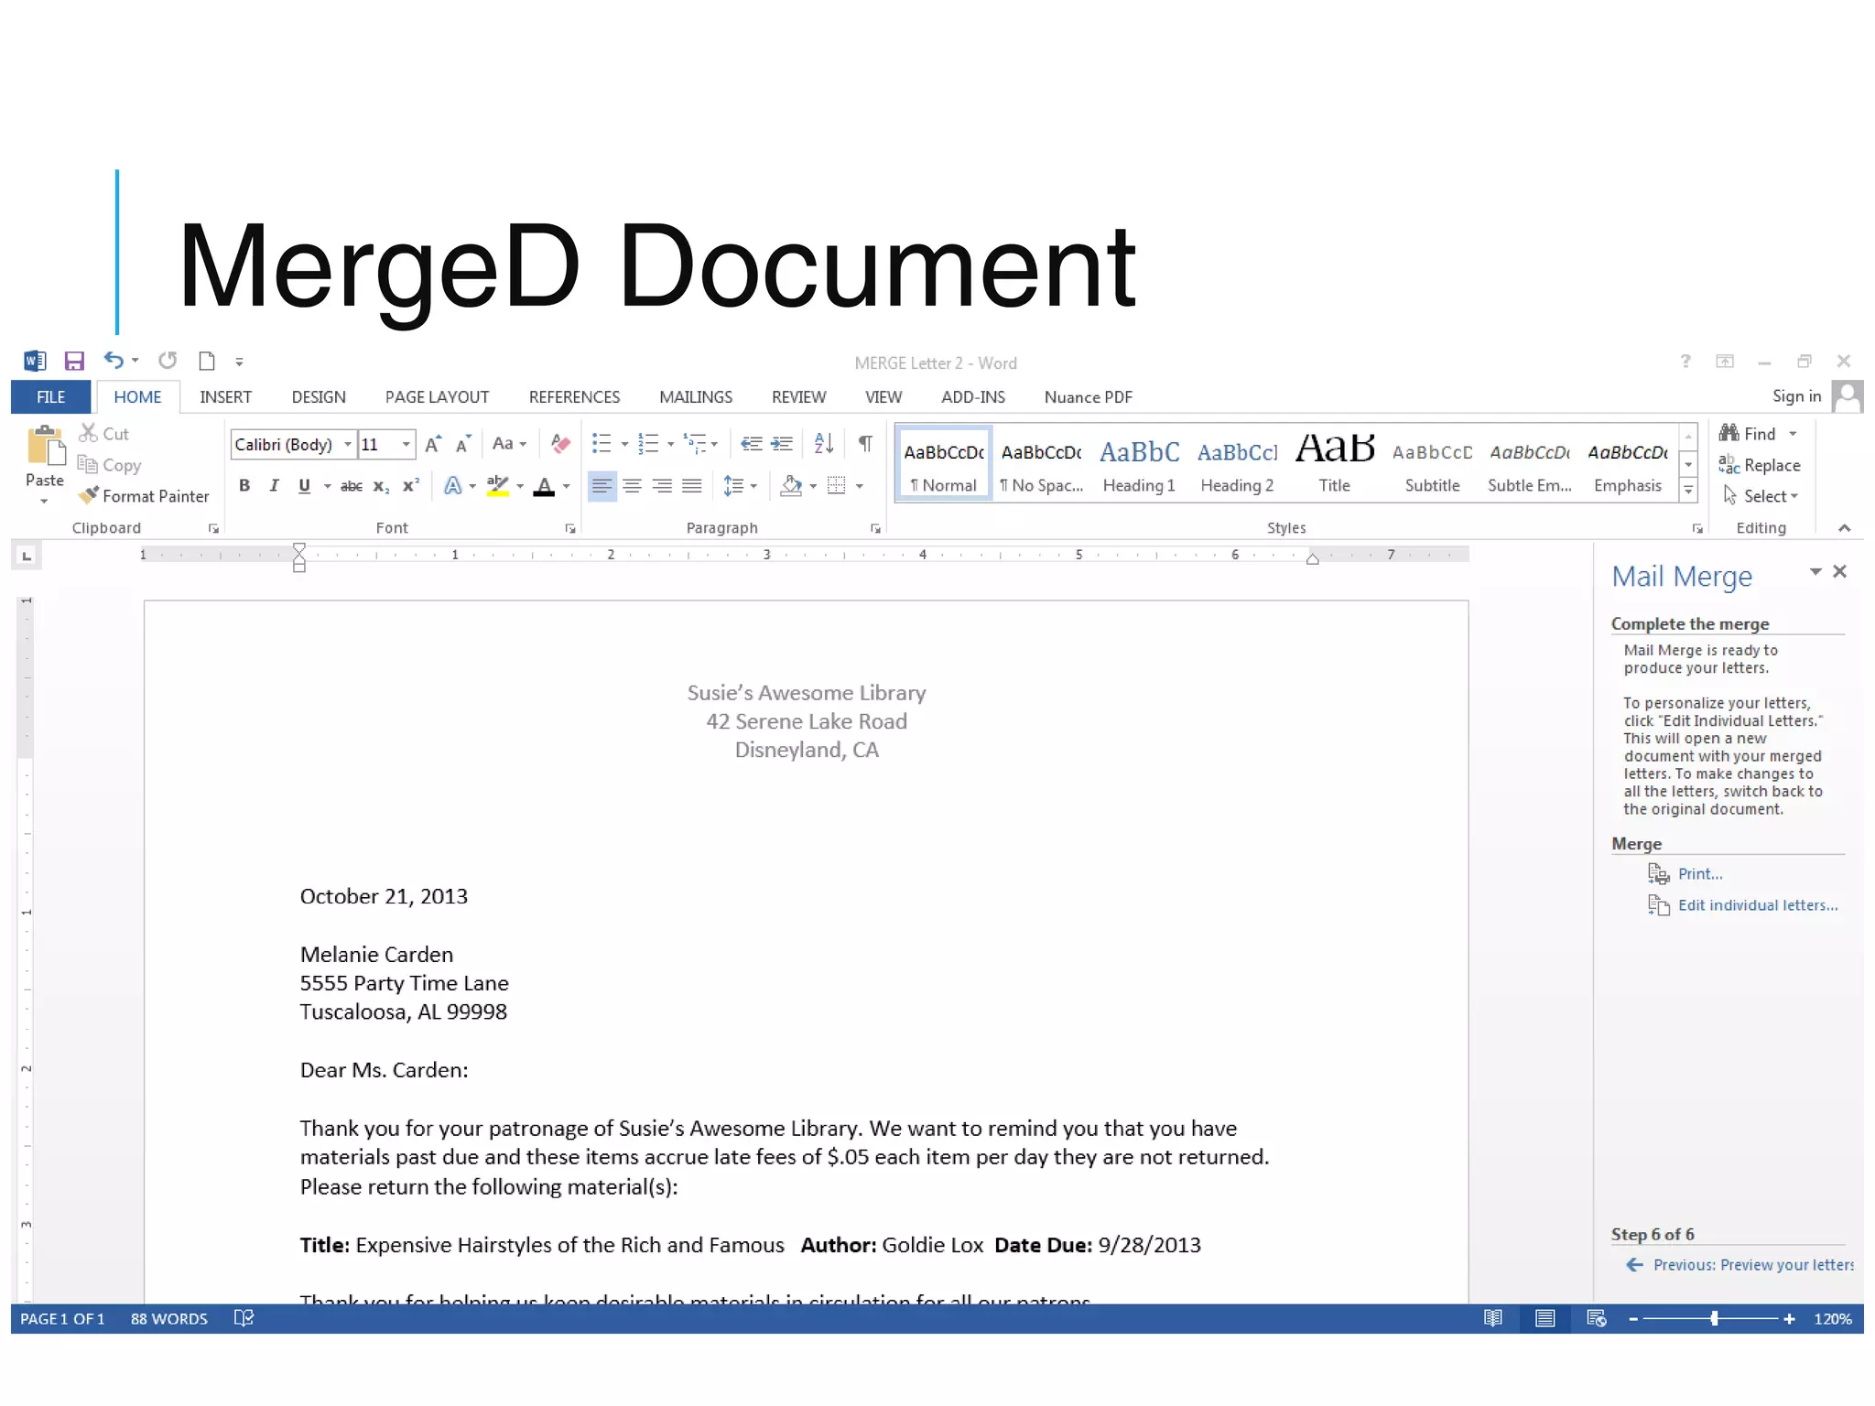The height and width of the screenshot is (1406, 1875).
Task: Open the FILE tab
Action: [x=50, y=397]
